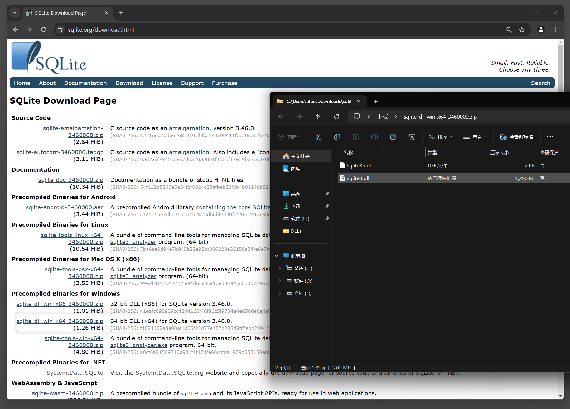This screenshot has height=409, width=570.
Task: Click the paste icon in Explorer toolbar
Action: click(355, 137)
